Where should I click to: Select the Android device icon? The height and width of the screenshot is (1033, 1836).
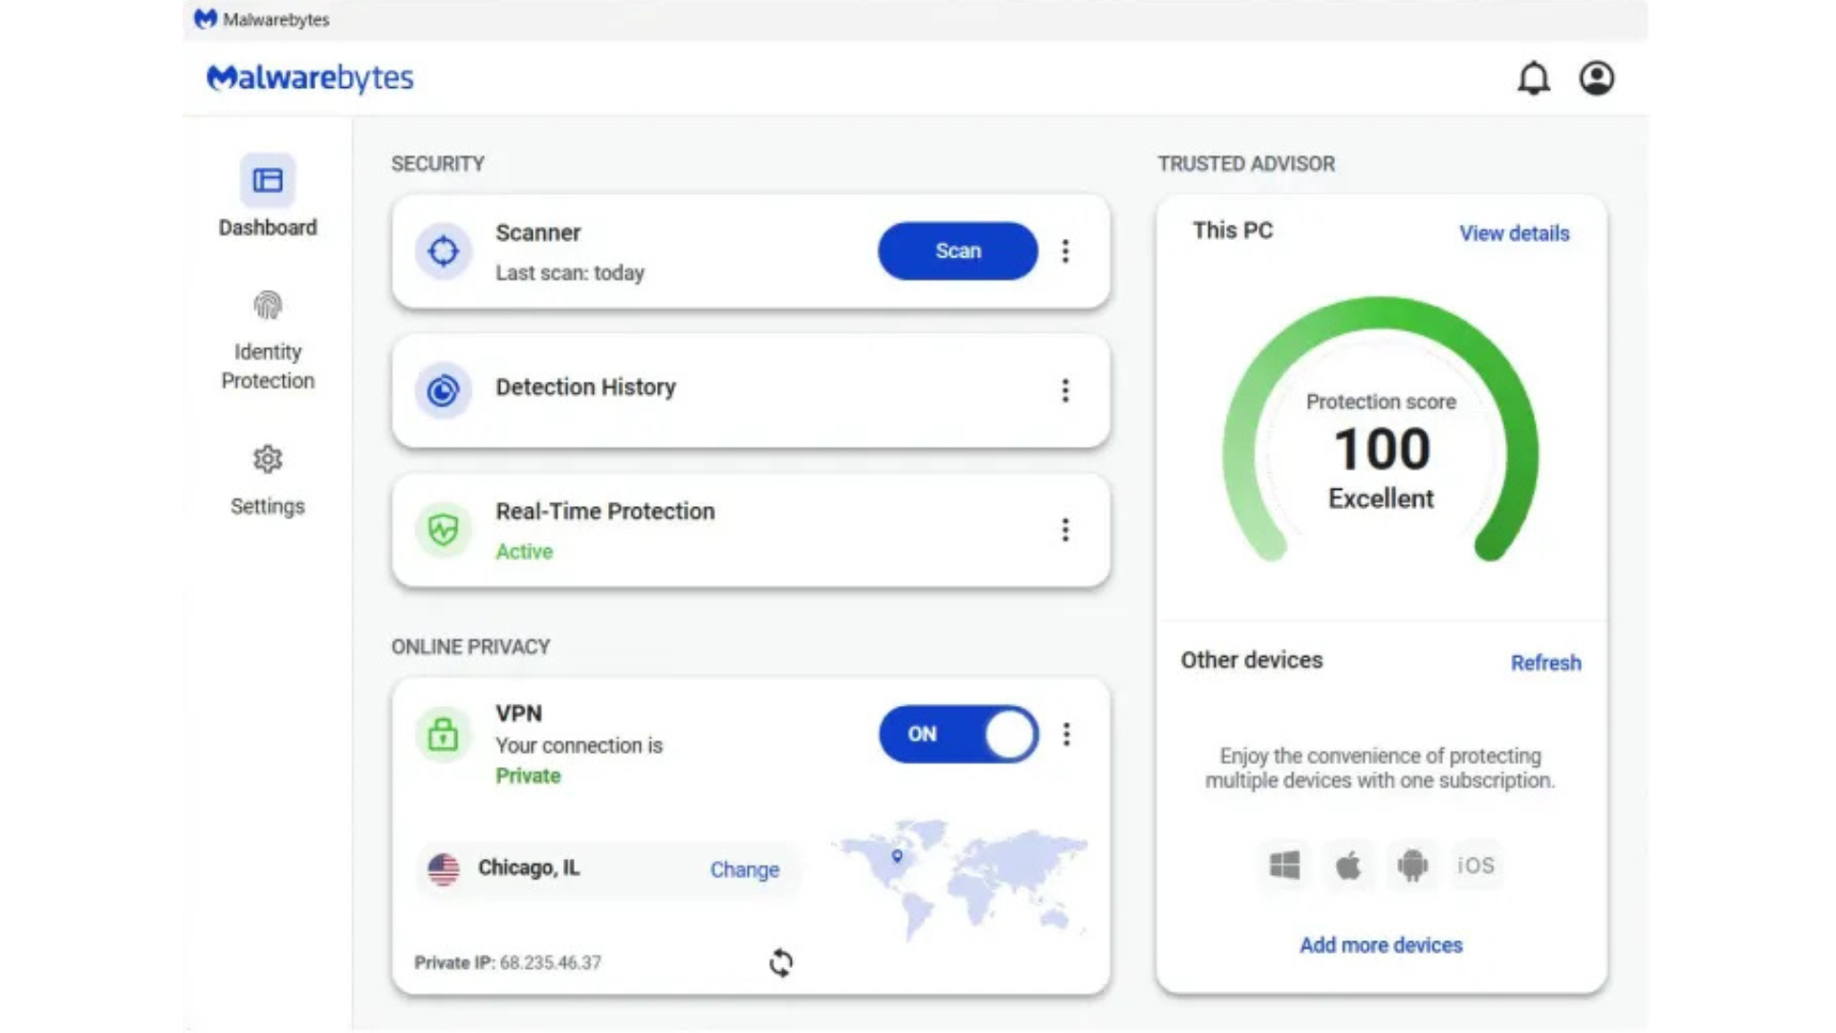click(x=1411, y=866)
